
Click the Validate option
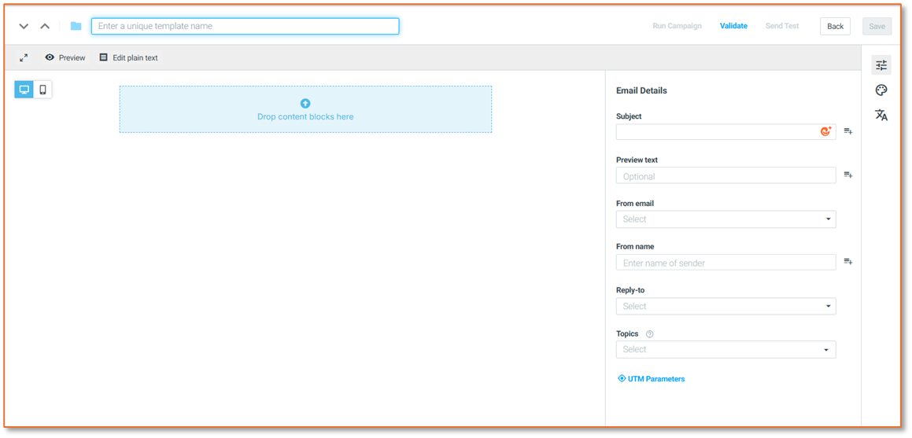(x=733, y=26)
